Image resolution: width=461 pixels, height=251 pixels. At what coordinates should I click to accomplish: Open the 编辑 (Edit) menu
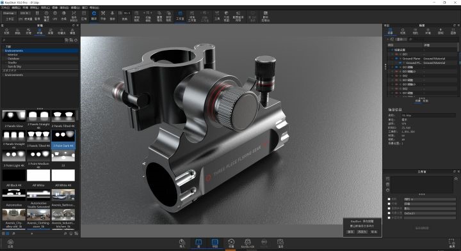pos(15,8)
